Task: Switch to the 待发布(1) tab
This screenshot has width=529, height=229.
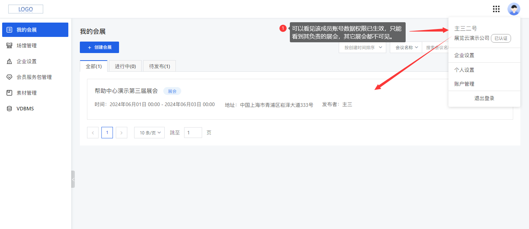Action: point(159,66)
